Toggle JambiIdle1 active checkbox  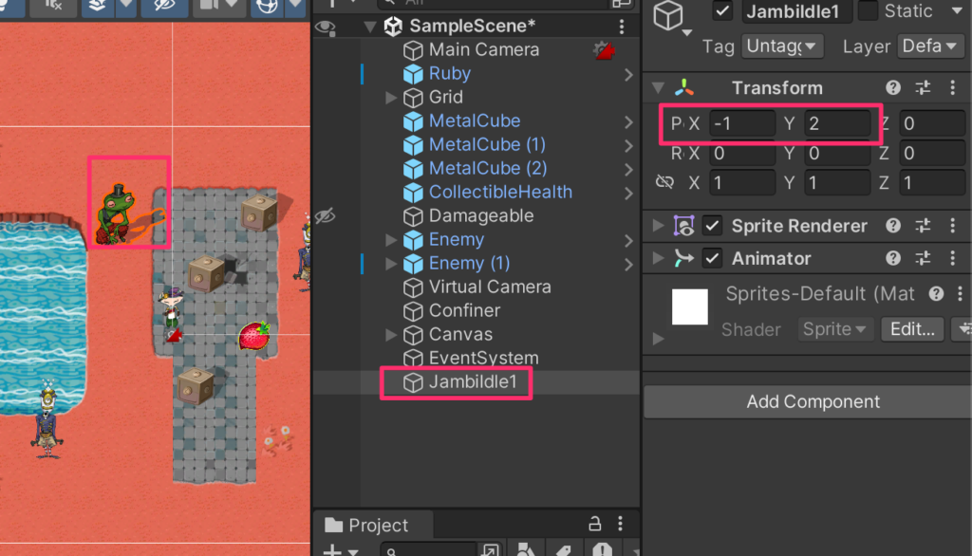point(722,11)
